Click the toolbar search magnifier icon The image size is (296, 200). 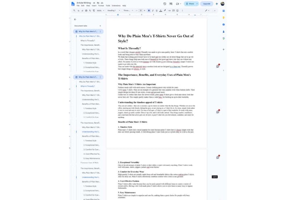(74, 10)
